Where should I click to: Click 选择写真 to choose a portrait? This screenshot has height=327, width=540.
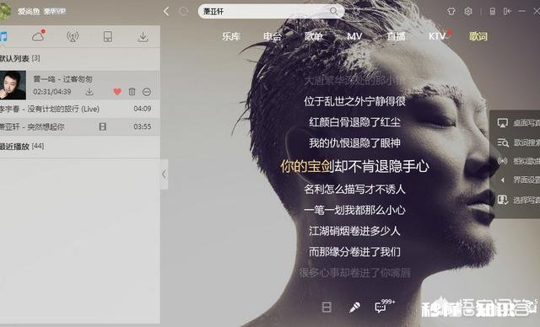(x=518, y=200)
